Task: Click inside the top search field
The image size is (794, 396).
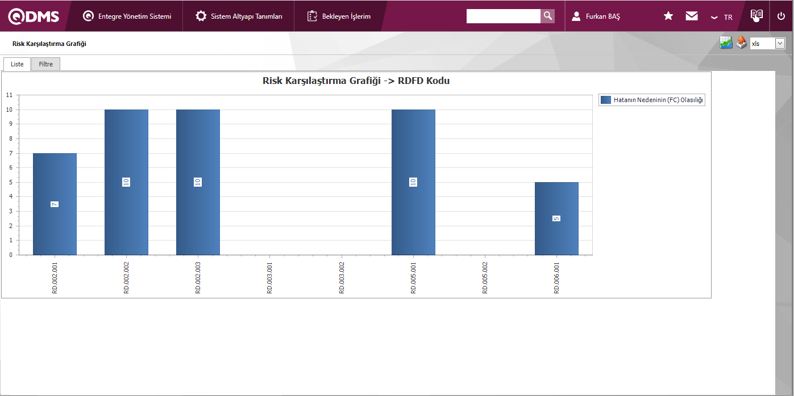Action: [503, 16]
